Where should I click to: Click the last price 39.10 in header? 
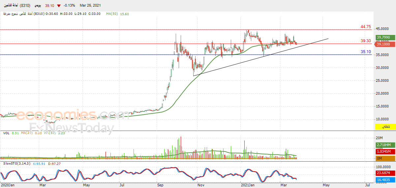point(49,6)
